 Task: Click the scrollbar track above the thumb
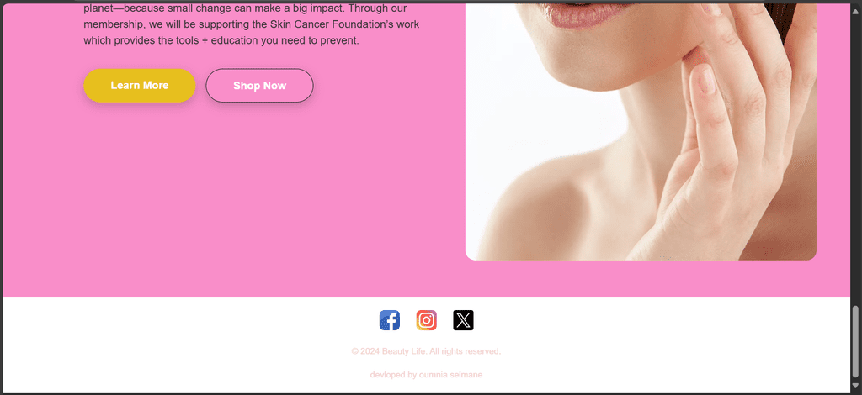(x=856, y=154)
